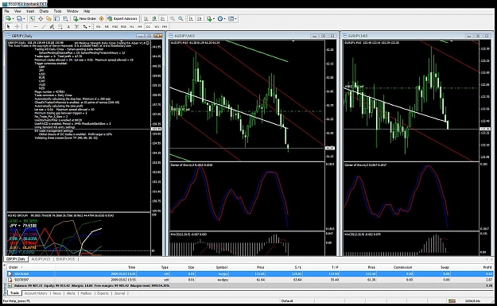The width and height of the screenshot is (497, 306).
Task: Toggle the M15 timeframe button
Action: tap(115, 26)
